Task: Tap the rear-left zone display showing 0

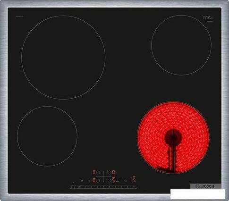Action: [x=94, y=172]
